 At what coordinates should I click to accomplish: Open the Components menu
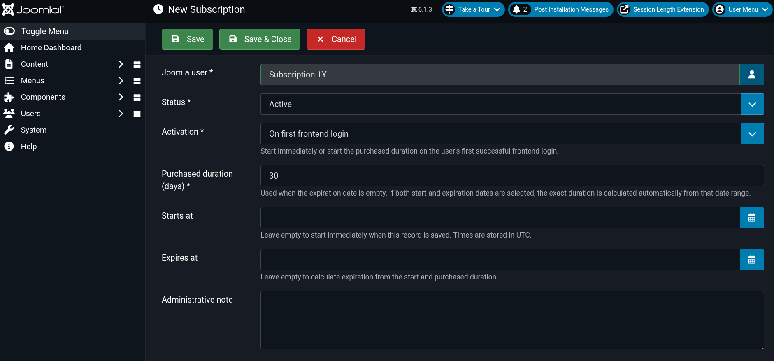point(43,97)
